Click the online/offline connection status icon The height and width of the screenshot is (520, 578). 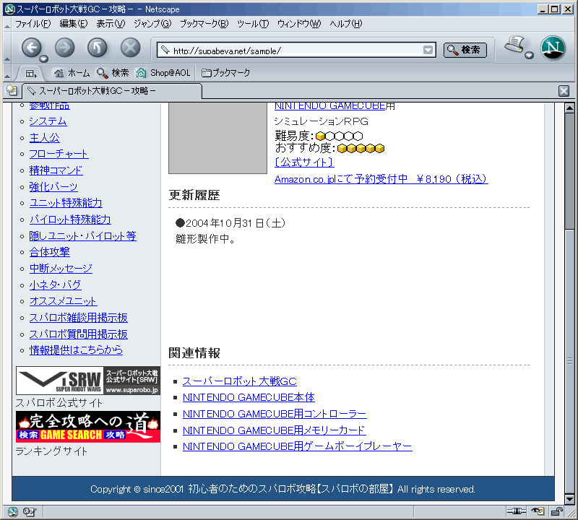coord(516,511)
